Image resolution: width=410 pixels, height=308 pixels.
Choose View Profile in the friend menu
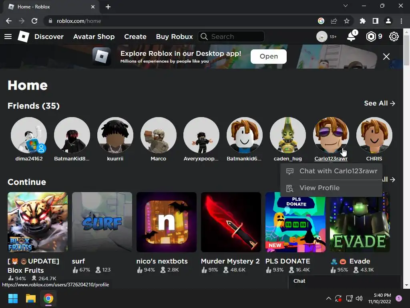(331, 188)
